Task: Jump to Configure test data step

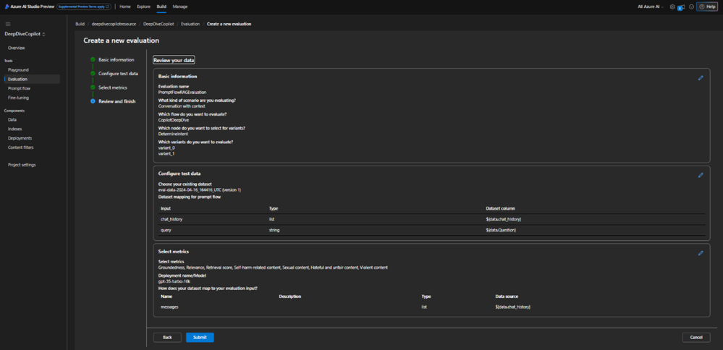Action: point(118,74)
